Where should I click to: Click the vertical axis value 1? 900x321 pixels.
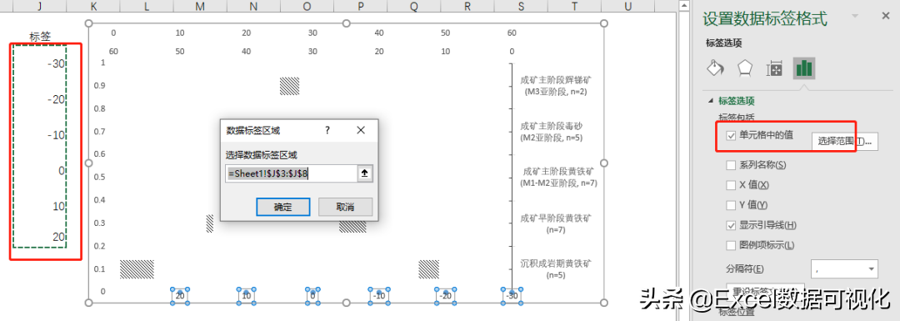[102, 62]
